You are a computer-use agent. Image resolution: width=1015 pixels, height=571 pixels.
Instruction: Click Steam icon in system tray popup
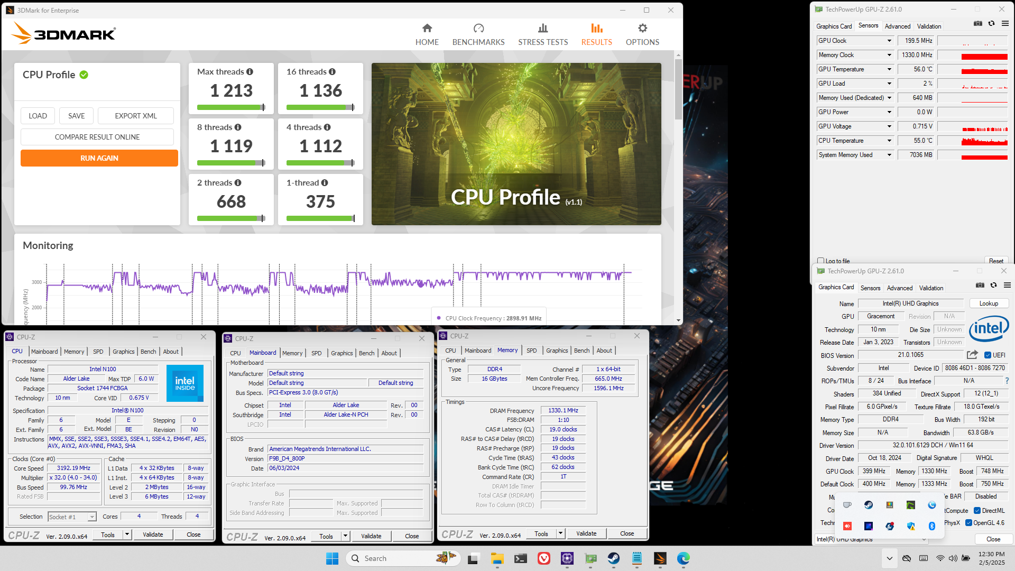pos(869,505)
